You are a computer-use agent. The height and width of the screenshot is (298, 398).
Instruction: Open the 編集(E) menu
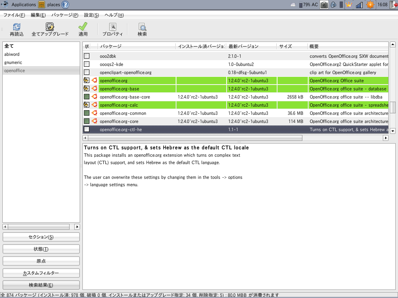click(x=38, y=15)
